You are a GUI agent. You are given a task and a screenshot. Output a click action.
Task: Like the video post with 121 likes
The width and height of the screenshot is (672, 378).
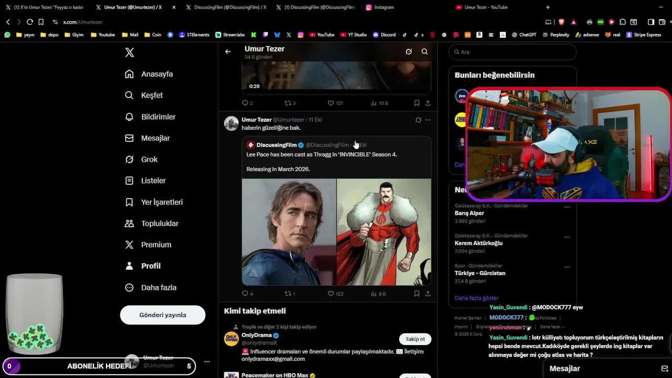(335, 103)
